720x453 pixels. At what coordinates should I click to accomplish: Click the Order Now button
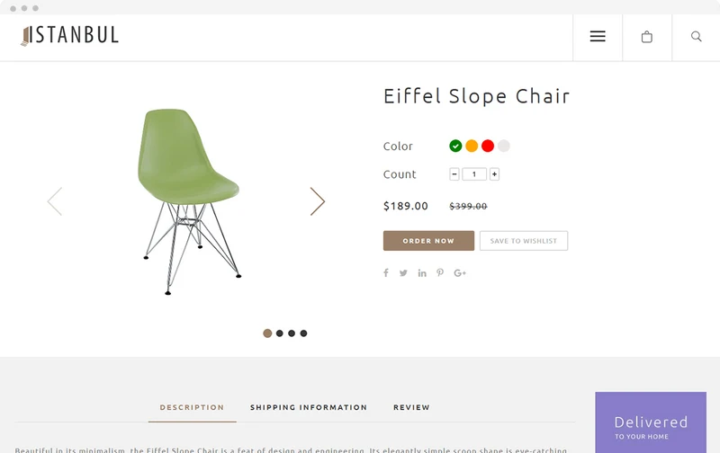pos(429,241)
